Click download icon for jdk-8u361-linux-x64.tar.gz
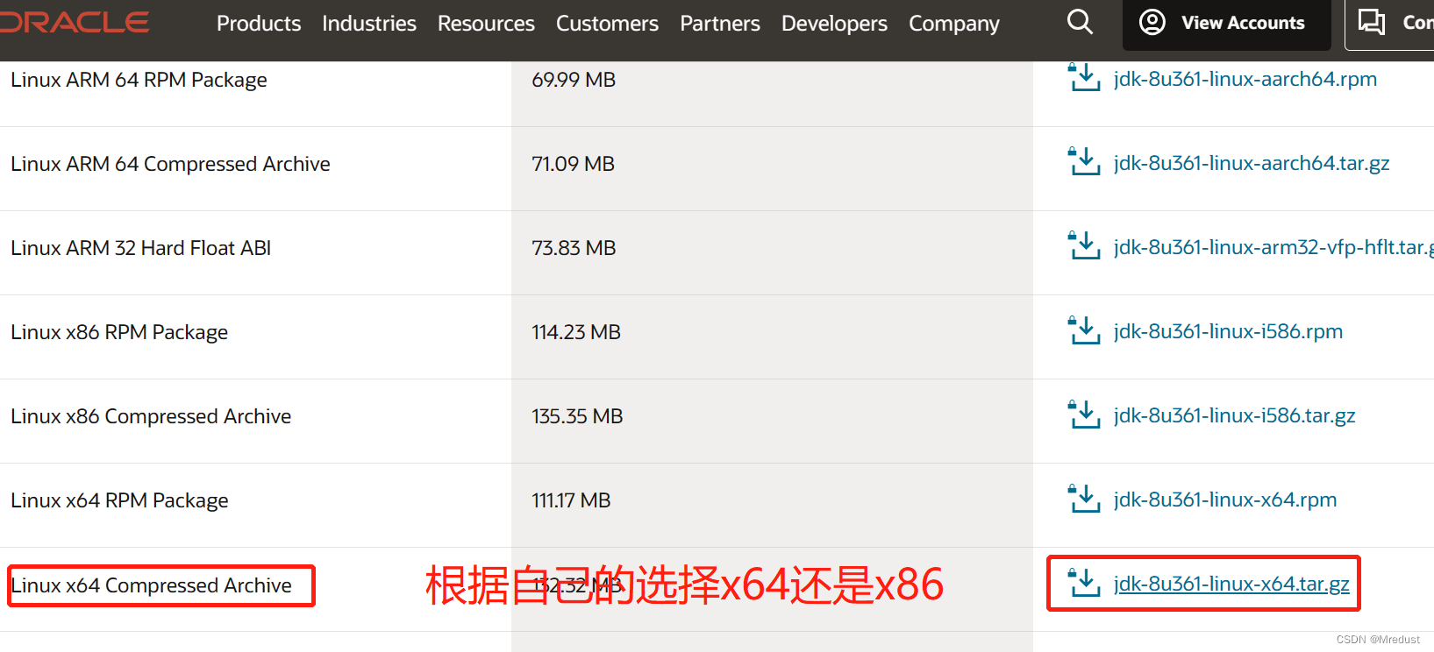The image size is (1434, 652). click(1084, 582)
